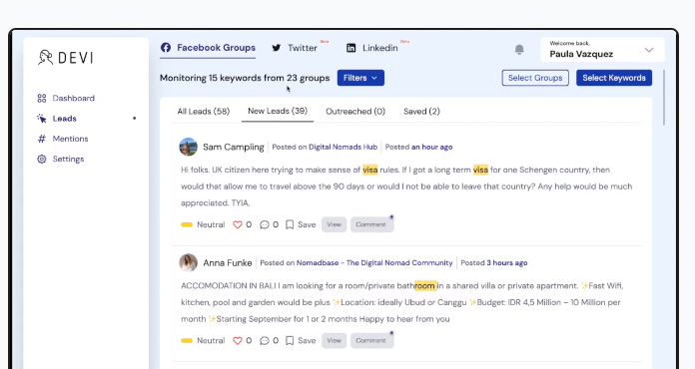Image resolution: width=695 pixels, height=369 pixels.
Task: Open Settings from the sidebar
Action: 61,159
